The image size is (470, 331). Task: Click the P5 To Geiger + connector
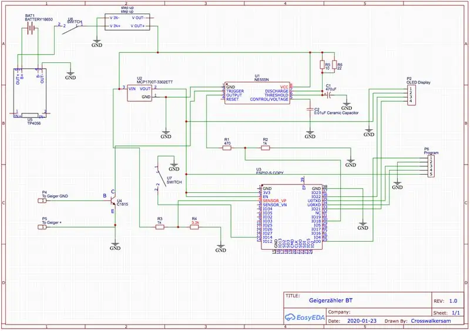pyautogui.click(x=42, y=227)
